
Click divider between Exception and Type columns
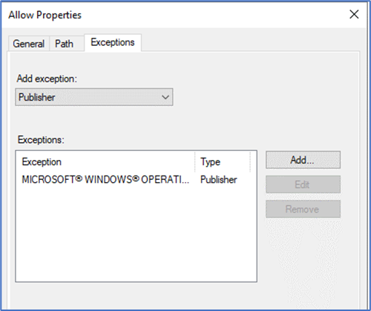click(195, 162)
